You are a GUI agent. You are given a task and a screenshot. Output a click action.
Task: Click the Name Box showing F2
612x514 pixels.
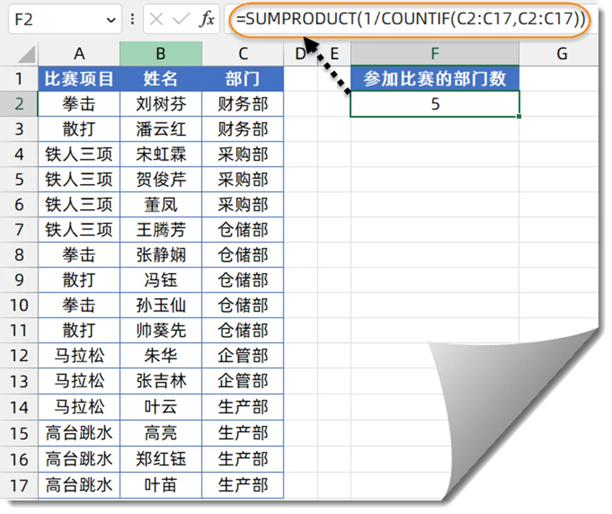click(65, 19)
